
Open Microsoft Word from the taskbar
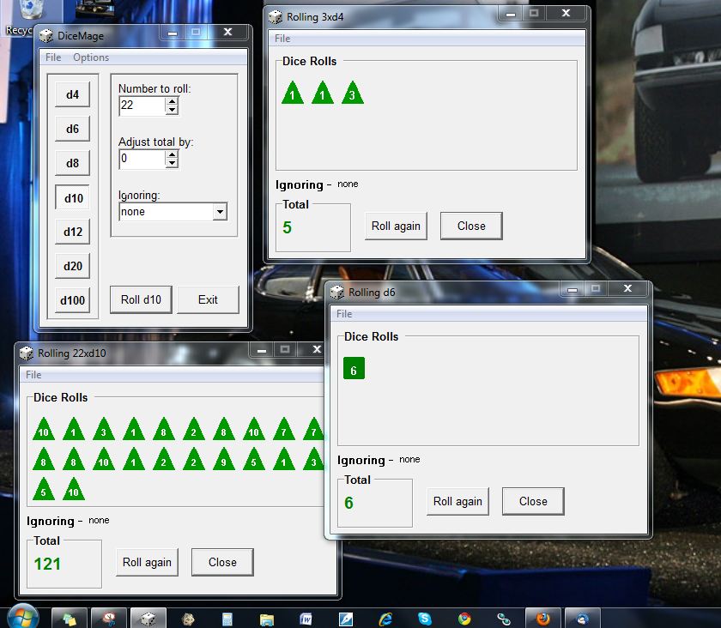click(306, 618)
